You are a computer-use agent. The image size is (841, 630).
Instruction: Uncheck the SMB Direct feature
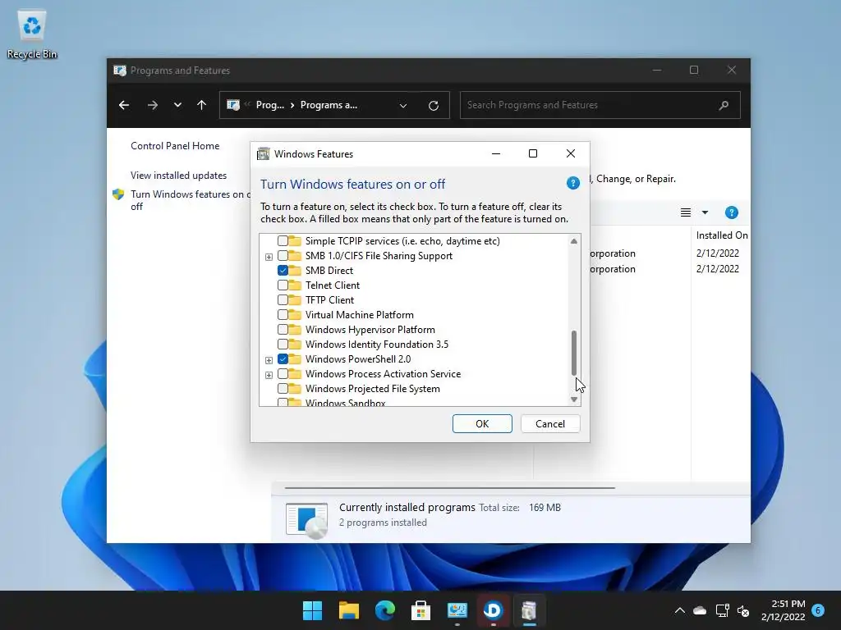pos(283,271)
